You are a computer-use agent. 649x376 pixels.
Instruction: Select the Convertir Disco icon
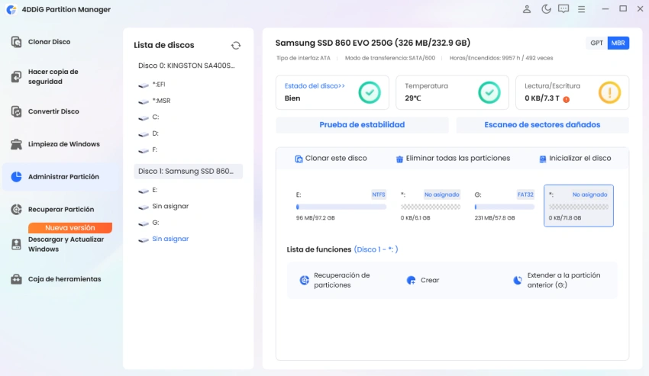[x=16, y=111]
